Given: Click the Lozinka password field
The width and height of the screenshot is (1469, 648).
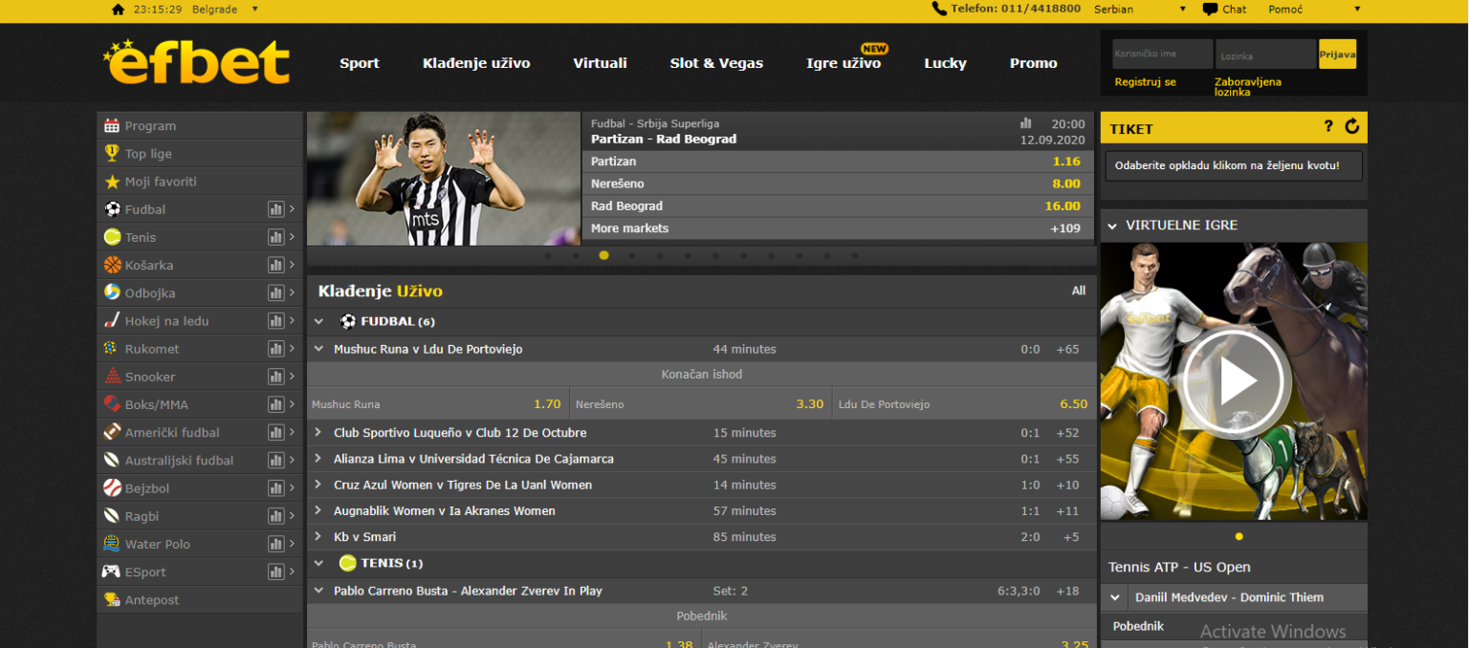Looking at the screenshot, I should 1265,54.
